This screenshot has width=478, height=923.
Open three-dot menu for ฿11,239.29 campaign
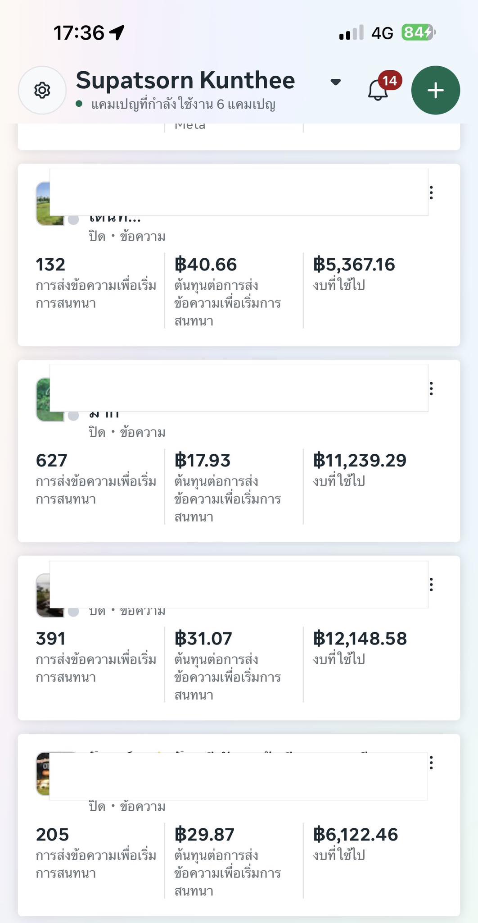click(431, 389)
